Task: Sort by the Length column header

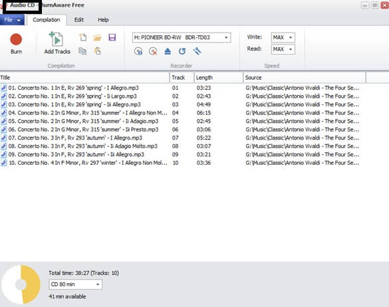Action: [x=219, y=78]
